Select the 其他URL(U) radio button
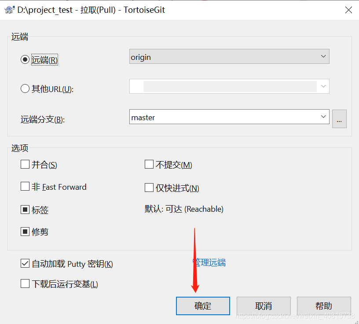The width and height of the screenshot is (359, 324). click(x=25, y=88)
